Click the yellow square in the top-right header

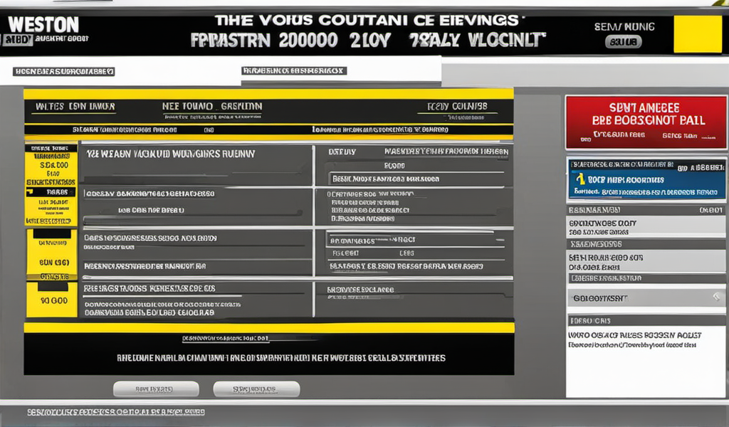[x=697, y=35]
